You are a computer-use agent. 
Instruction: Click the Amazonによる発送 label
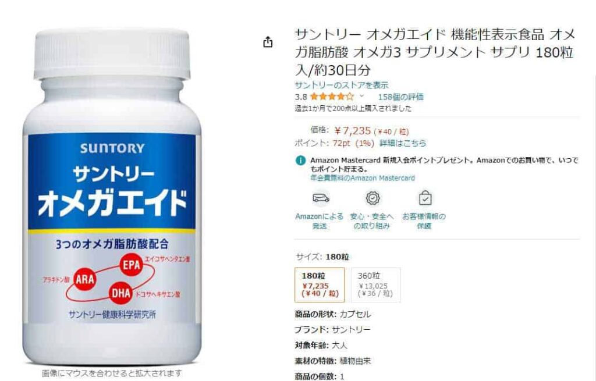click(x=320, y=221)
